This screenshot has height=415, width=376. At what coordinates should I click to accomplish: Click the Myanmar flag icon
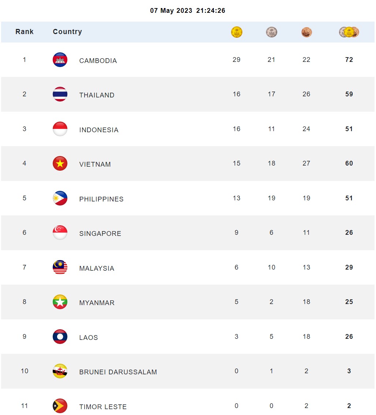pyautogui.click(x=60, y=302)
